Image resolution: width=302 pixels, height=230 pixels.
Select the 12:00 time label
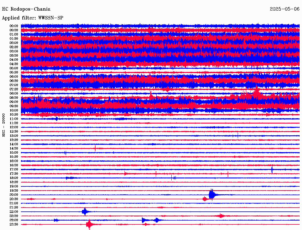14,127
